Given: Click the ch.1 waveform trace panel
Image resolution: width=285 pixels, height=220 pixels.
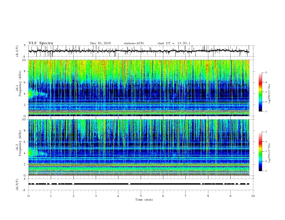Looking at the screenshot, I should coord(141,51).
